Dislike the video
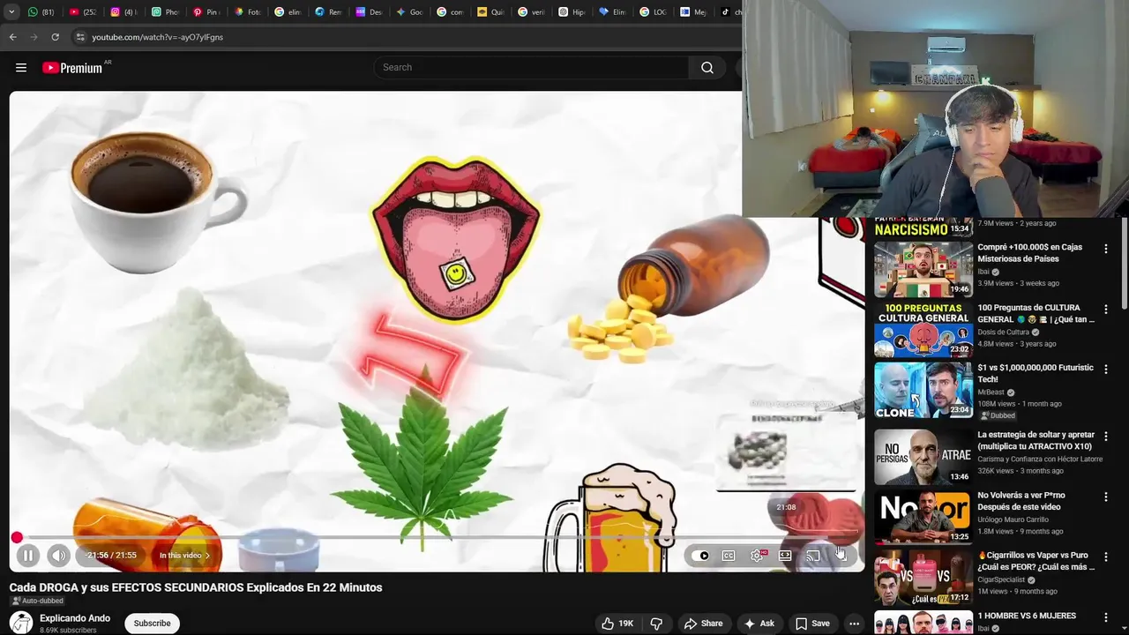Viewport: 1129px width, 635px height. coord(656,624)
